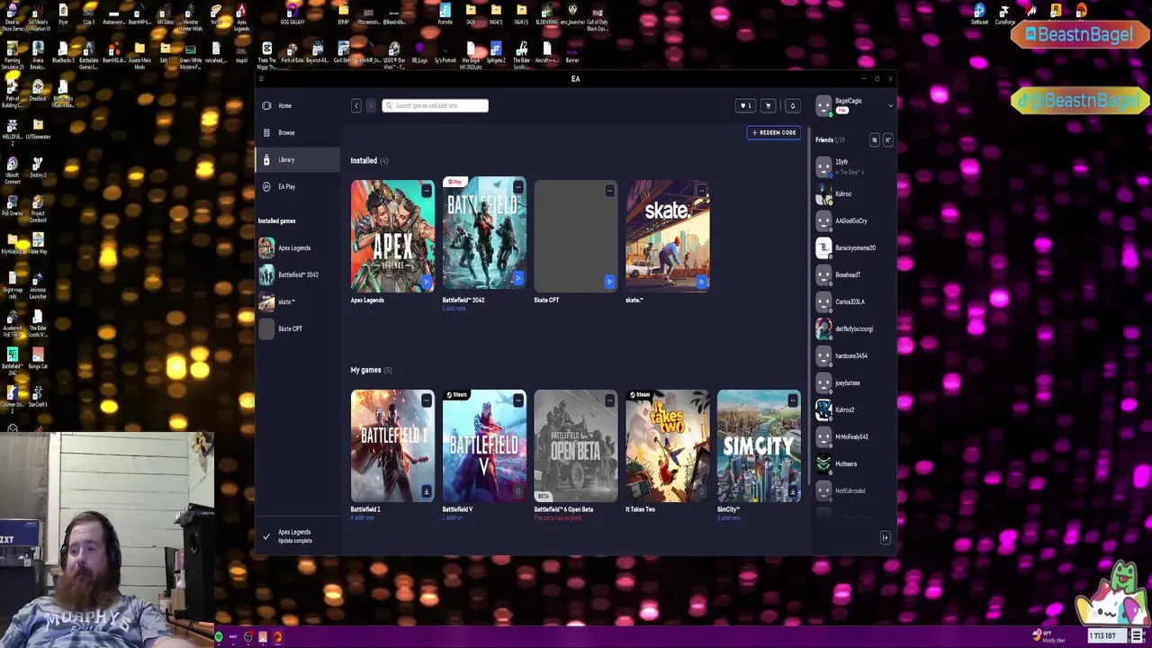The image size is (1152, 648).
Task: Open Battlefield 6 Open Beta options menu
Action: pyautogui.click(x=609, y=400)
